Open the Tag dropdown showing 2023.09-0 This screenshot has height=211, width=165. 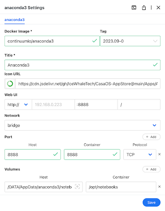(x=130, y=41)
